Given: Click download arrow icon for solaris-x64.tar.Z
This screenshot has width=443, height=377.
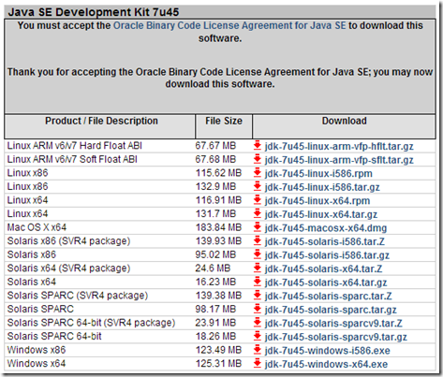Looking at the screenshot, I should pyautogui.click(x=258, y=268).
